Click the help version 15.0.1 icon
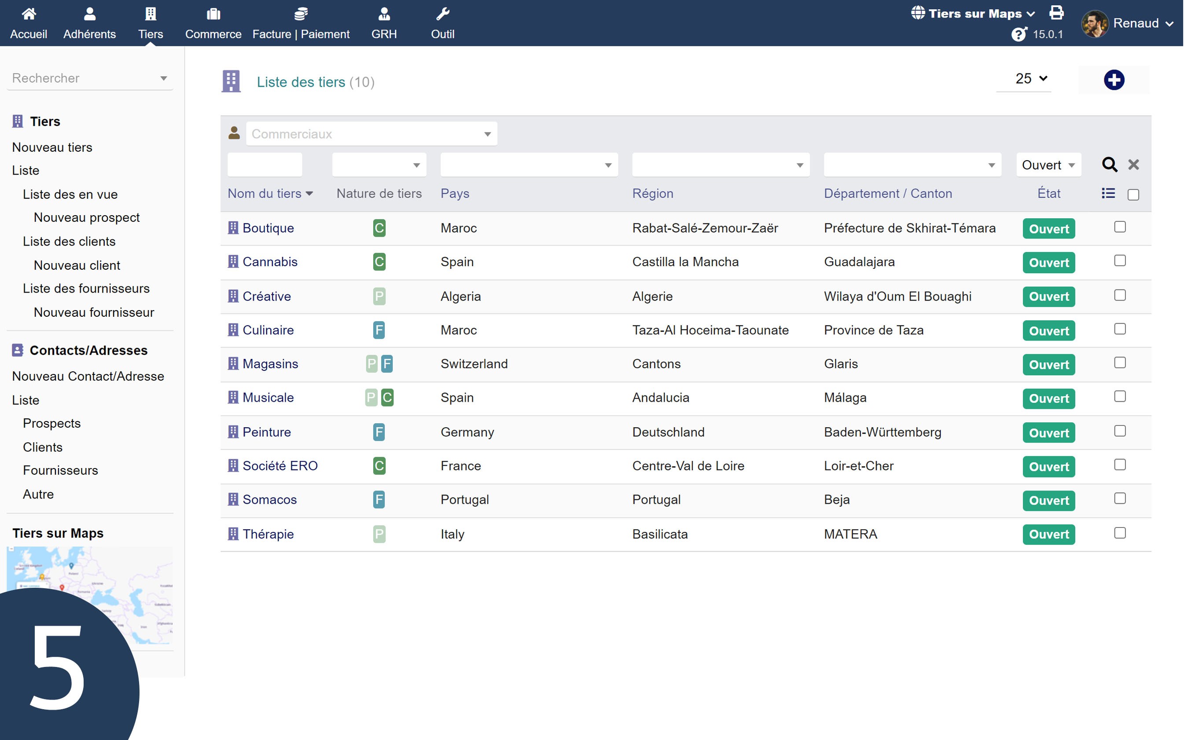 point(1019,34)
